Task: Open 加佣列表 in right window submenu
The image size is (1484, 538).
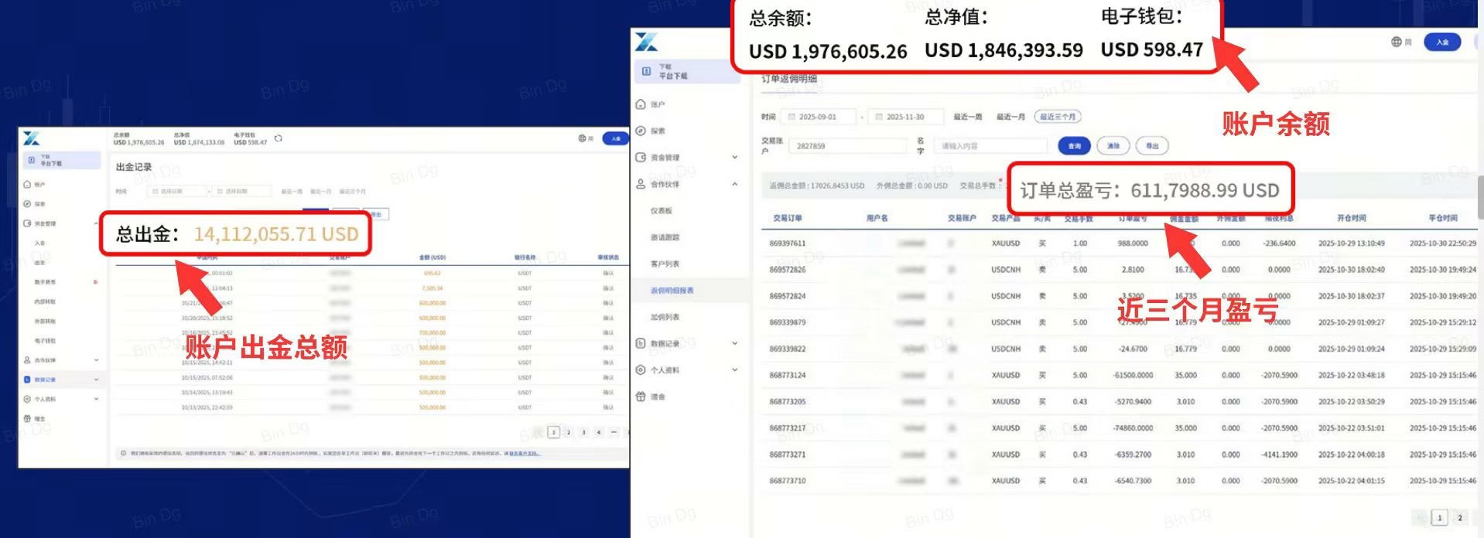Action: click(x=665, y=317)
